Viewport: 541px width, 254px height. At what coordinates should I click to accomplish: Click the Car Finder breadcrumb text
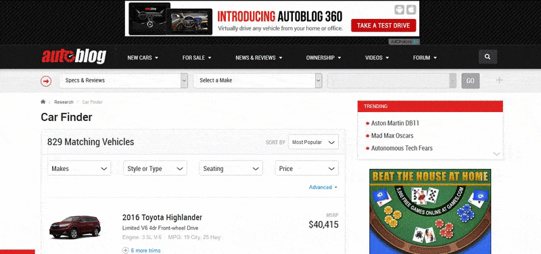click(x=93, y=102)
